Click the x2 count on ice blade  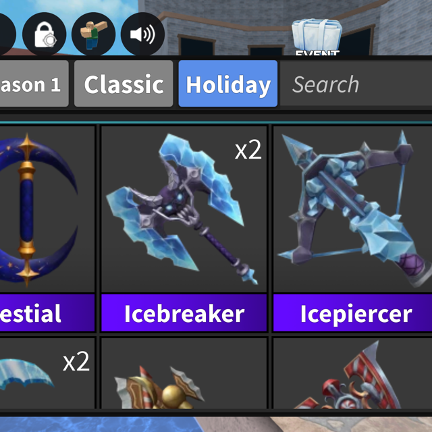pos(76,362)
